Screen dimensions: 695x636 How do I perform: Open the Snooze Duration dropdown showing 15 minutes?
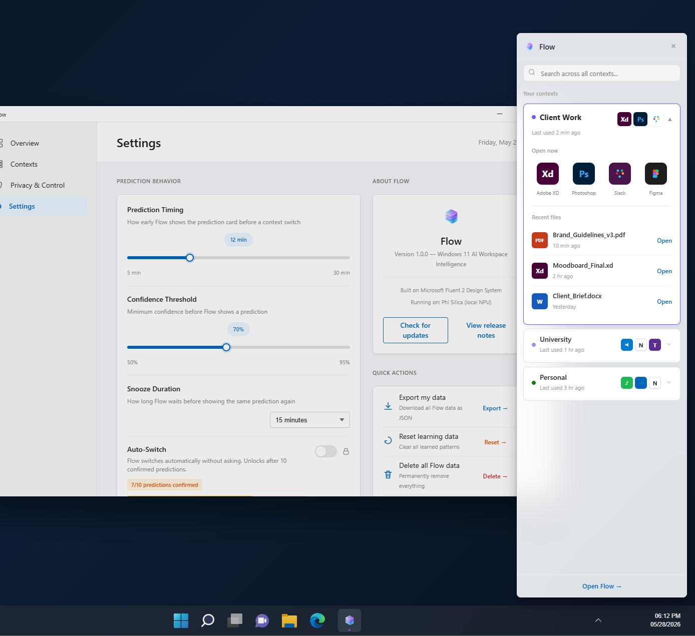tap(310, 420)
